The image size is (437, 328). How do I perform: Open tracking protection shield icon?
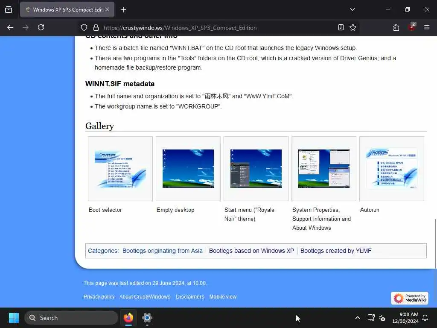(x=84, y=27)
